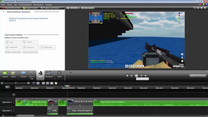Zoom in the timeline with the right magnifier

pyautogui.click(x=29, y=83)
